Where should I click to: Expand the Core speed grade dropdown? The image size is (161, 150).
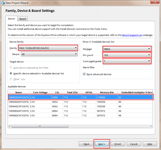click(x=127, y=61)
